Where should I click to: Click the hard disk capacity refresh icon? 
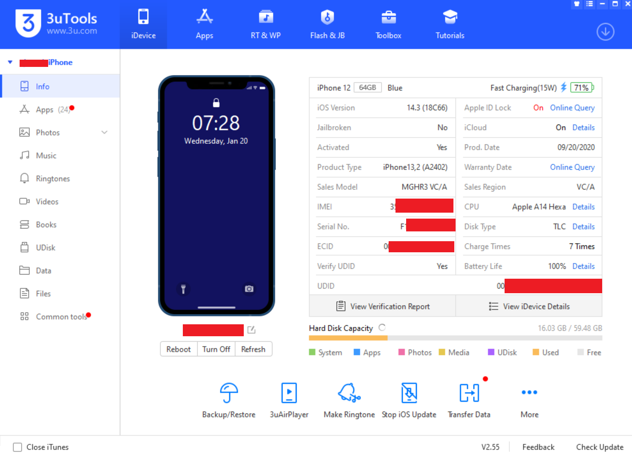point(382,327)
